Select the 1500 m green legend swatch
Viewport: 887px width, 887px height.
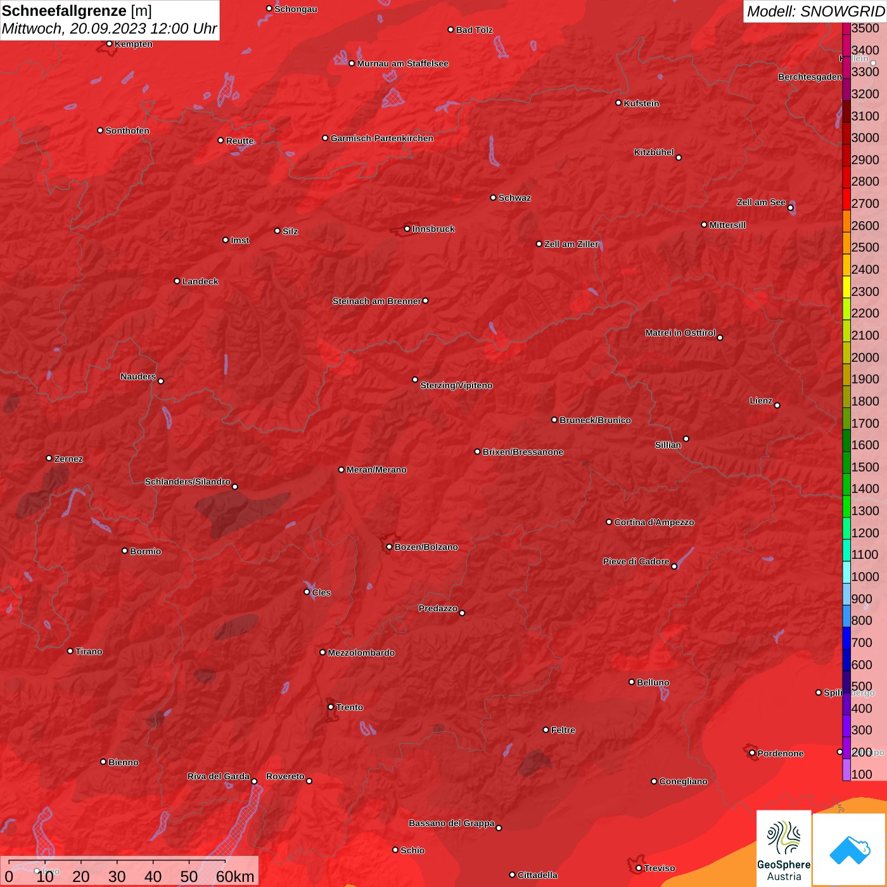(x=846, y=463)
